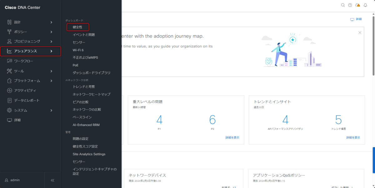Image resolution: width=375 pixels, height=188 pixels.
Task: Close the adoption journey banner
Action: click(x=360, y=33)
